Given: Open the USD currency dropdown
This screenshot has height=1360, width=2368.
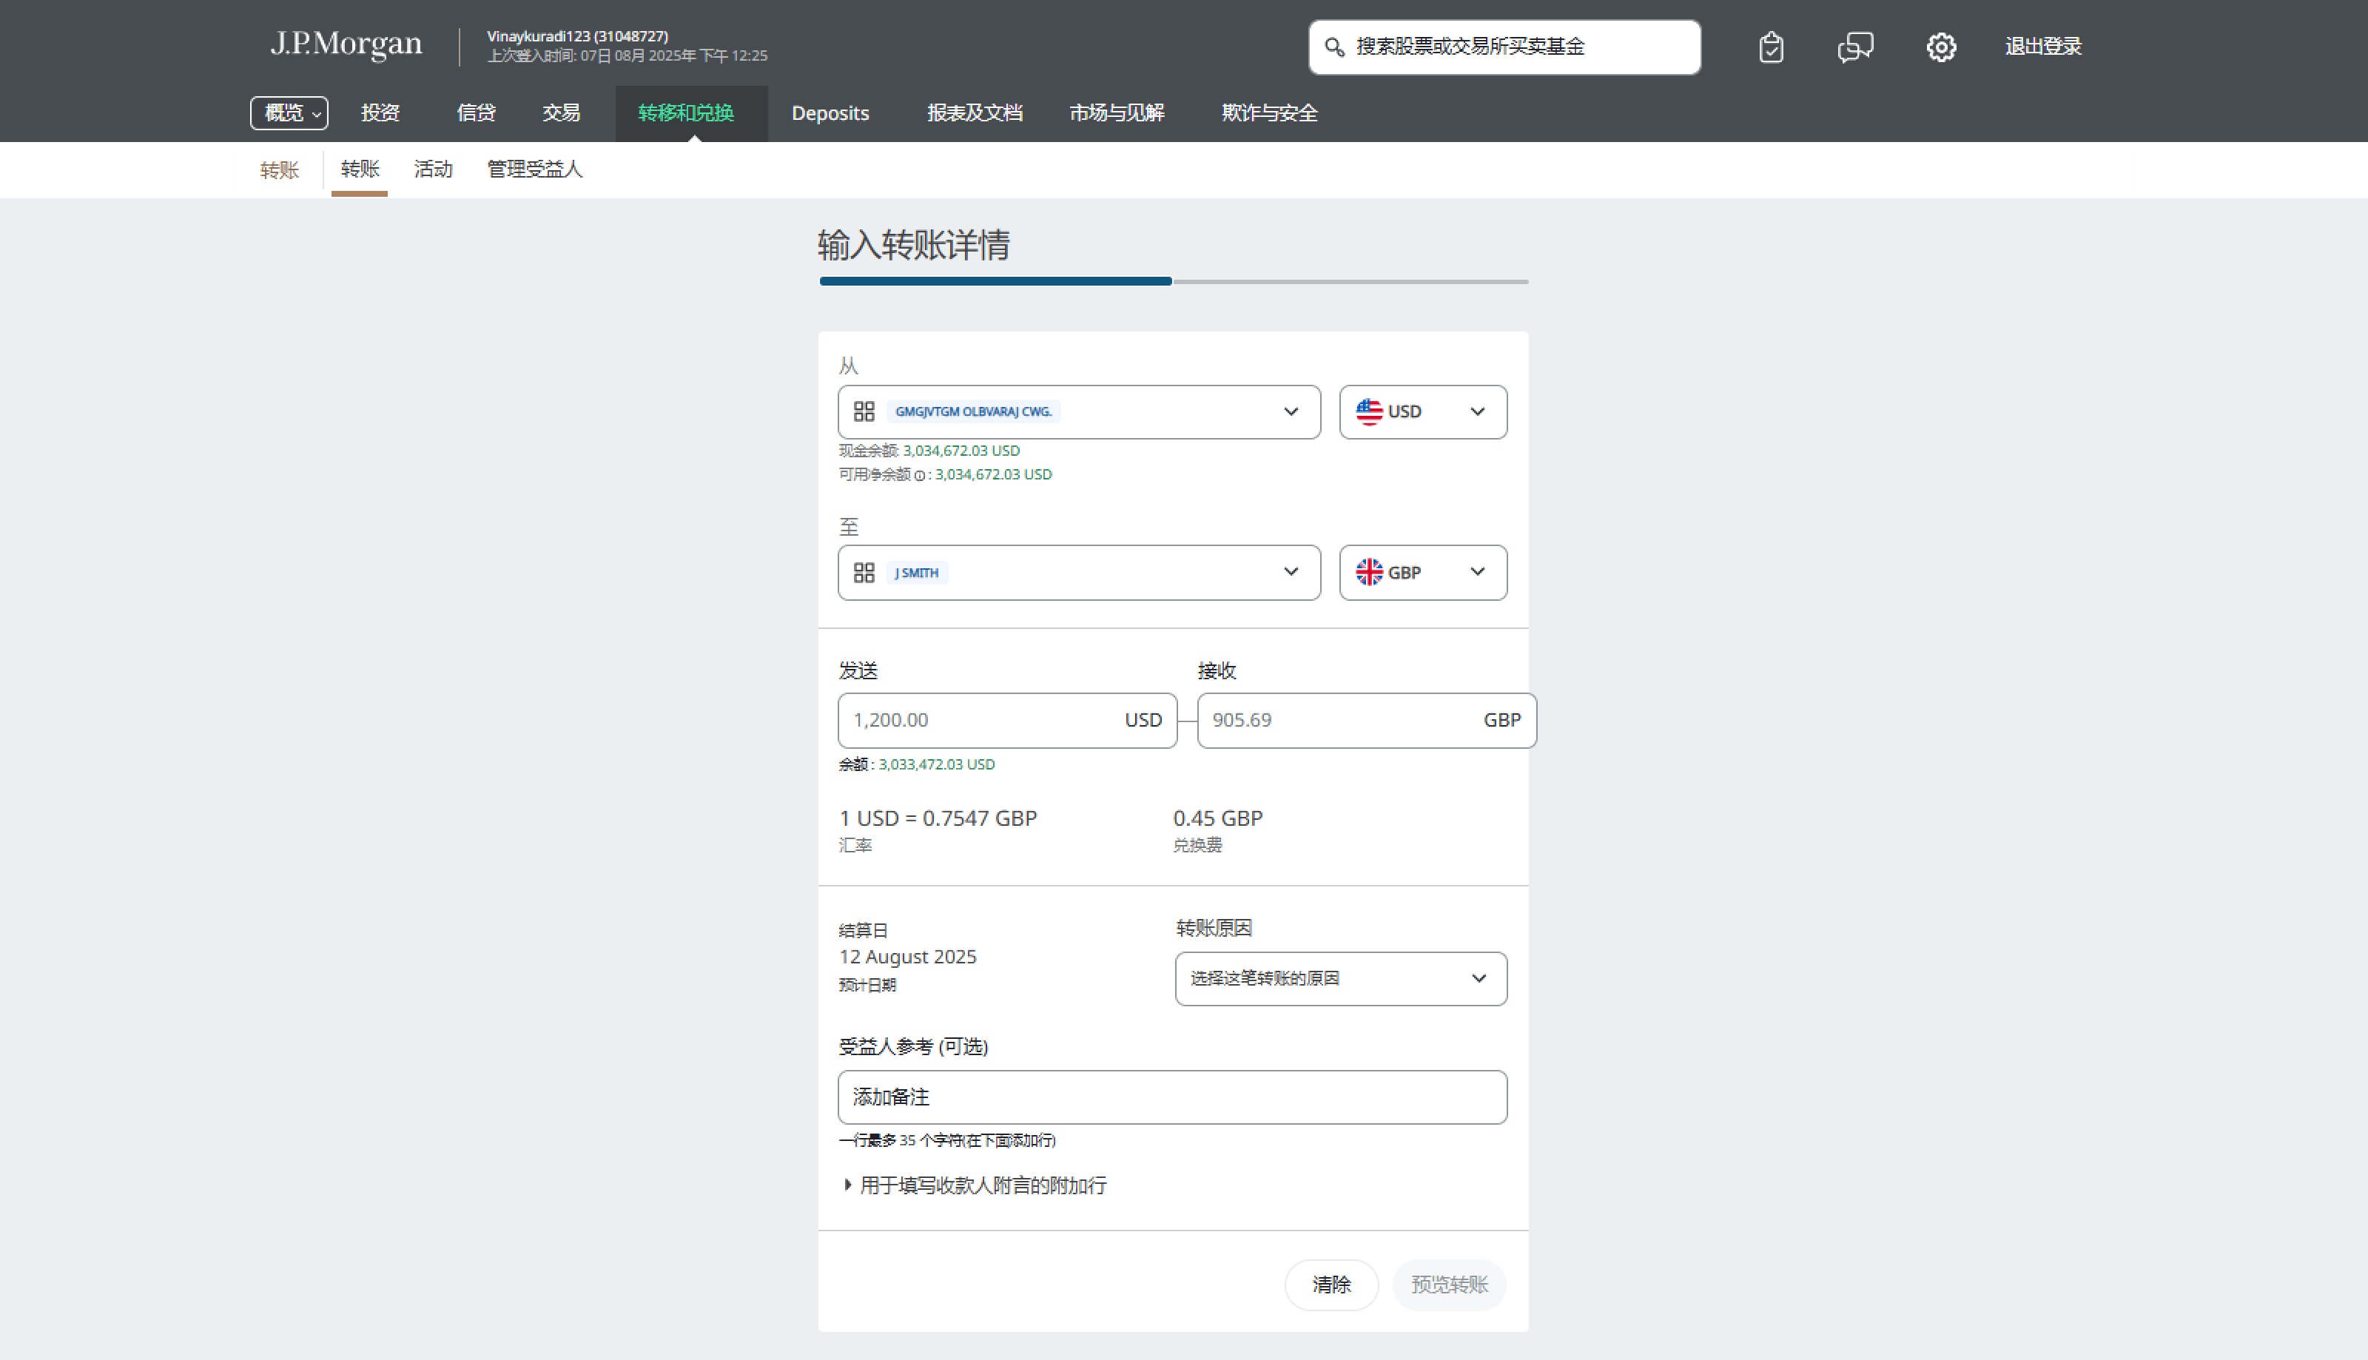Looking at the screenshot, I should tap(1423, 412).
